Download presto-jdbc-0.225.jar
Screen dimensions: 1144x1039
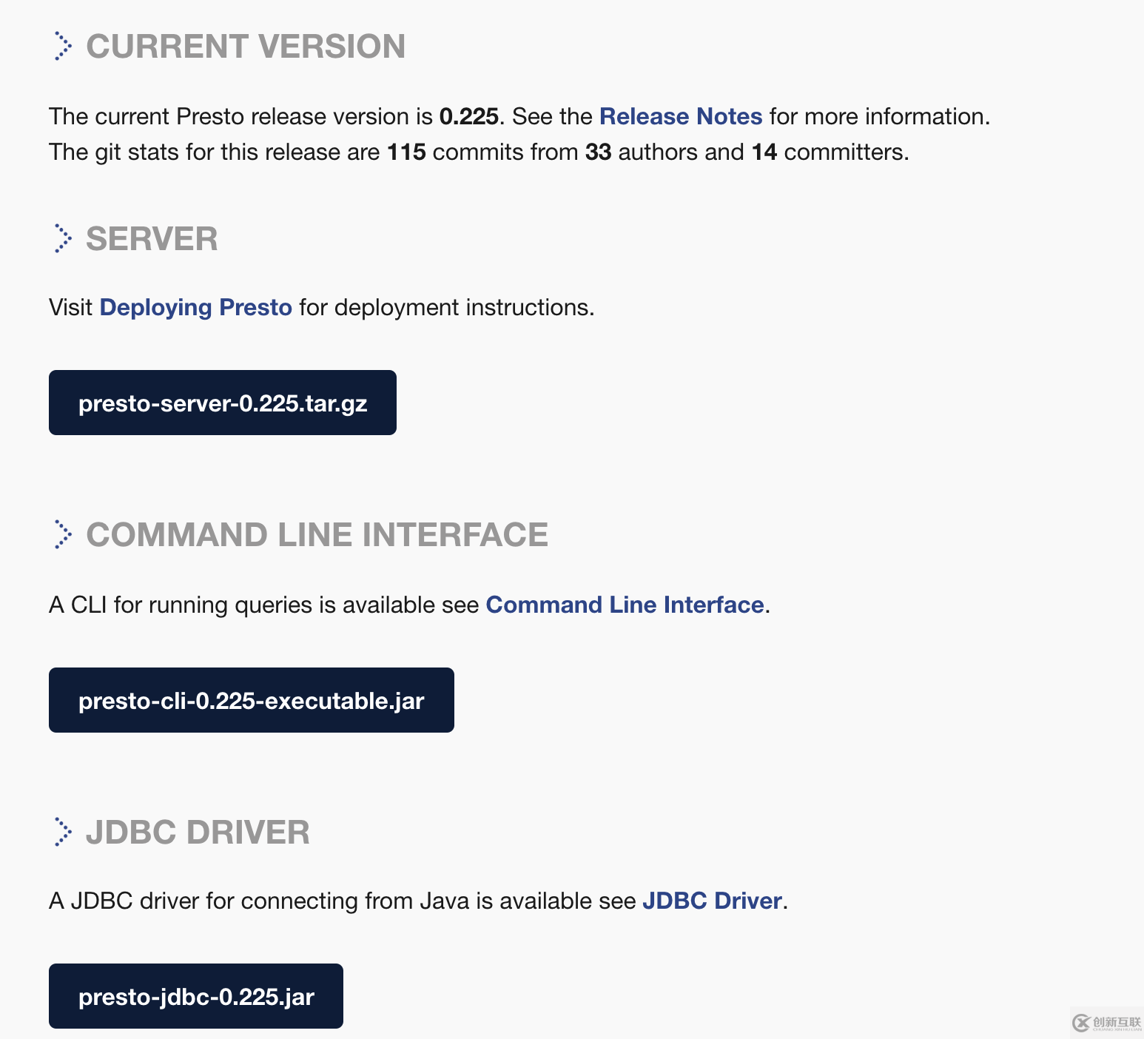[x=196, y=996]
